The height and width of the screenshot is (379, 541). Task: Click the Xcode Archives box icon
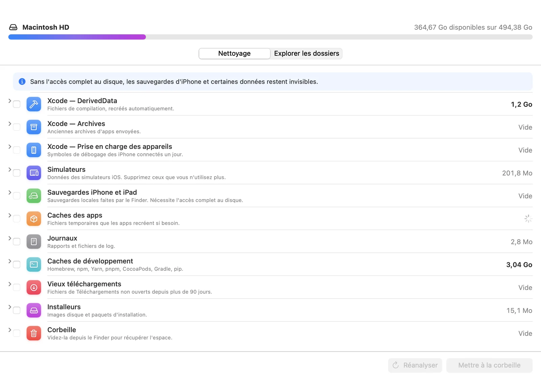34,127
